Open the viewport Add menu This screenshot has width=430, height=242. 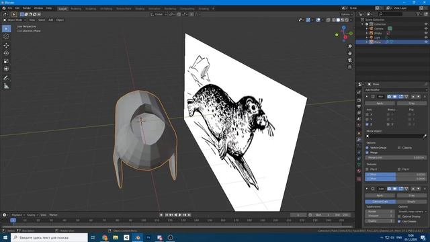pyautogui.click(x=51, y=19)
